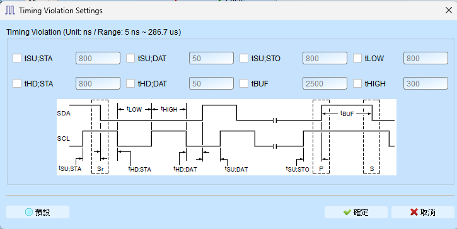Screen dimensions: 457x229
Task: Enable the tBUF violation checkbox
Action: tap(244, 83)
